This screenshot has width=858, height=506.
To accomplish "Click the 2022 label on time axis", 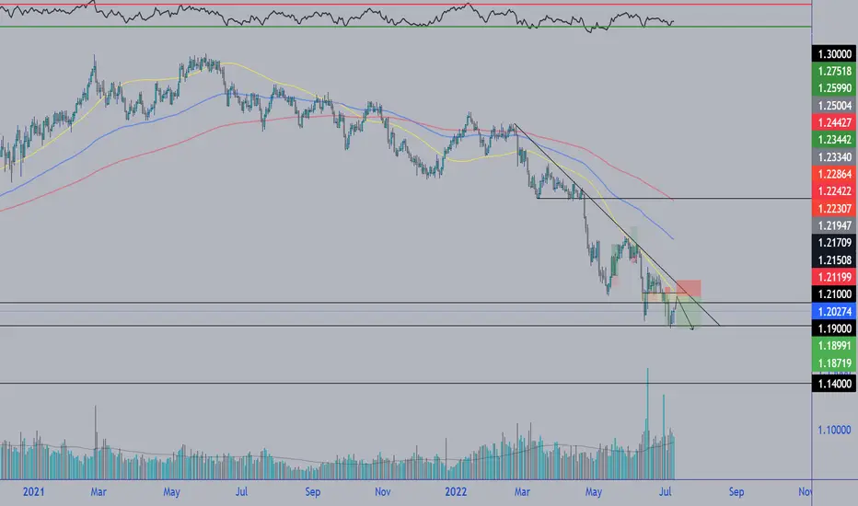I will pos(456,492).
